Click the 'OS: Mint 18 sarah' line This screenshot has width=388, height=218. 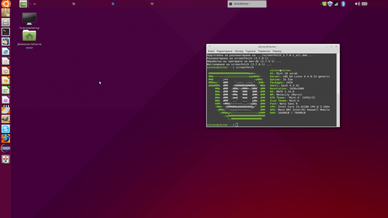(x=284, y=73)
